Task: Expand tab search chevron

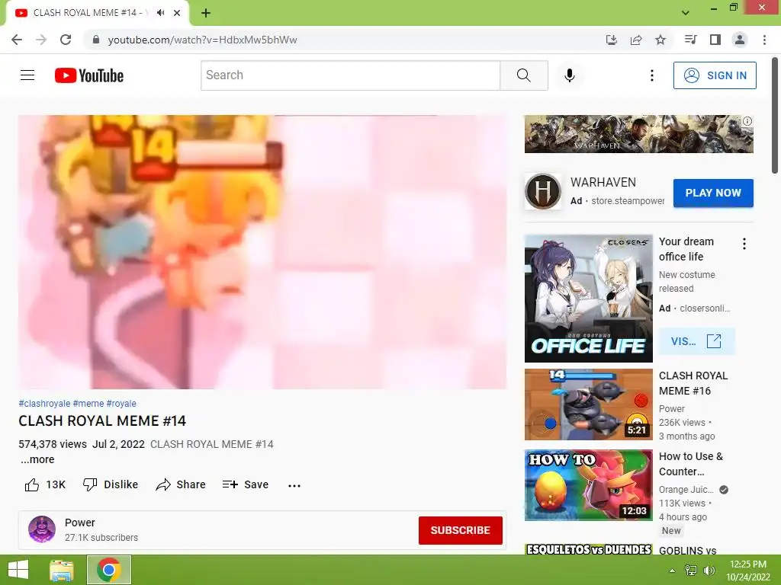Action: [686, 13]
